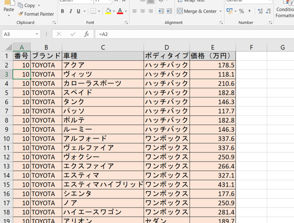The height and width of the screenshot is (223, 294).
Task: Select empty cell F2
Action: pos(251,65)
